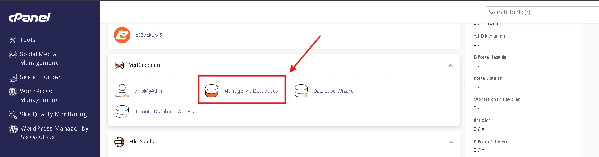Click the Remote Database Access icon
599x157 pixels.
122,112
